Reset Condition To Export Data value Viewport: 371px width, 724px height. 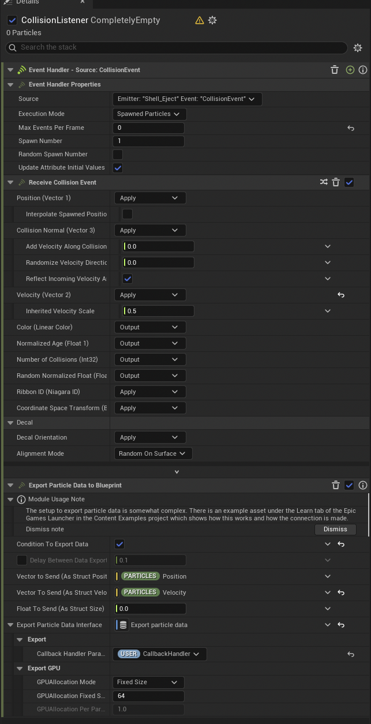(x=341, y=544)
